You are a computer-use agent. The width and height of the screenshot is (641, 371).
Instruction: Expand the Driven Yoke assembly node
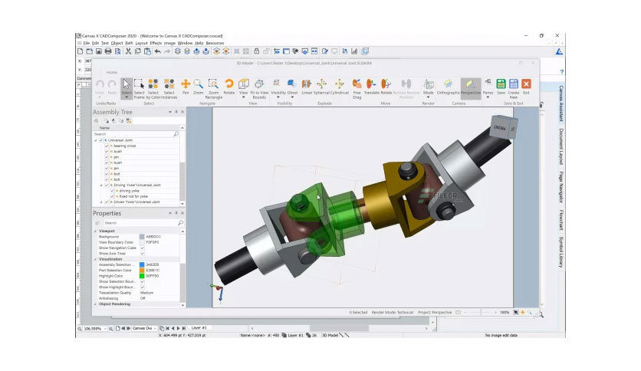101,202
